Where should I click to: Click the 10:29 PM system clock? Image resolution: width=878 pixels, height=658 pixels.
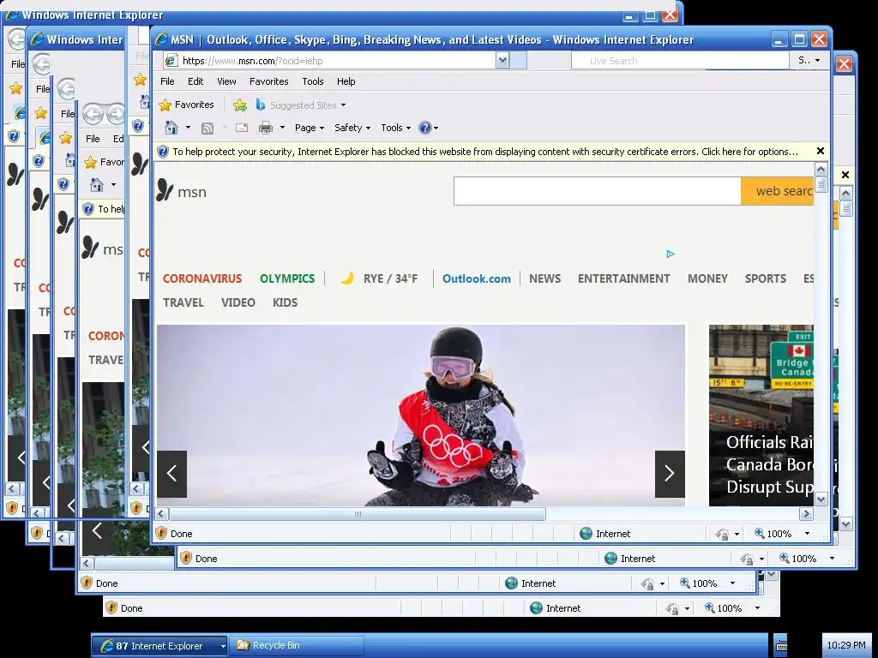(x=846, y=645)
